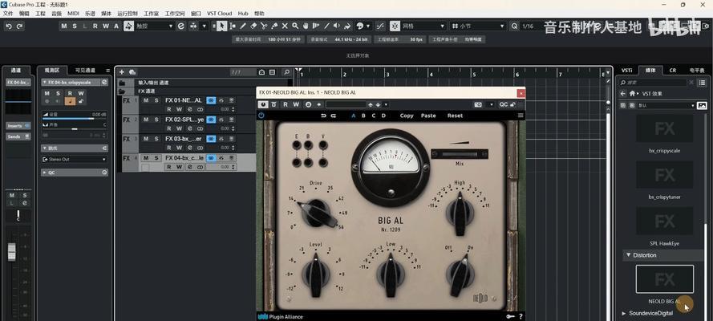Select the SPL HawkEye thumbnail
This screenshot has height=321, width=713.
(x=664, y=221)
